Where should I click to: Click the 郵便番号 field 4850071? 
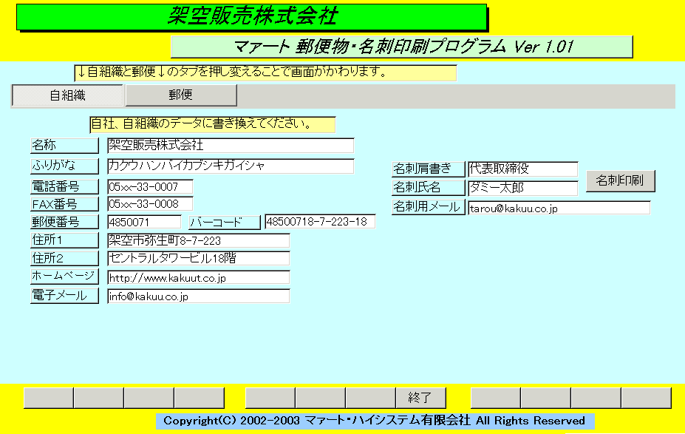click(144, 222)
